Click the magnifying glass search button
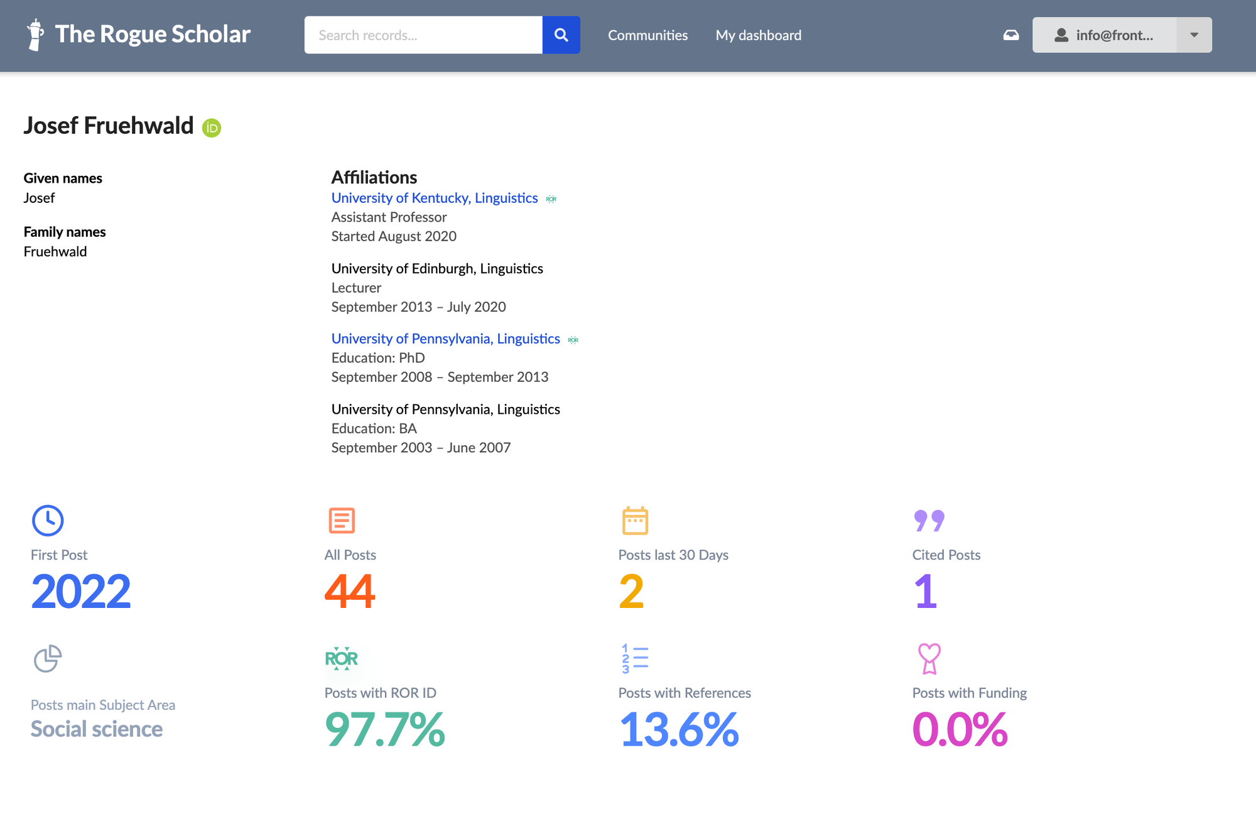Screen dimensions: 1256x814 pos(561,35)
